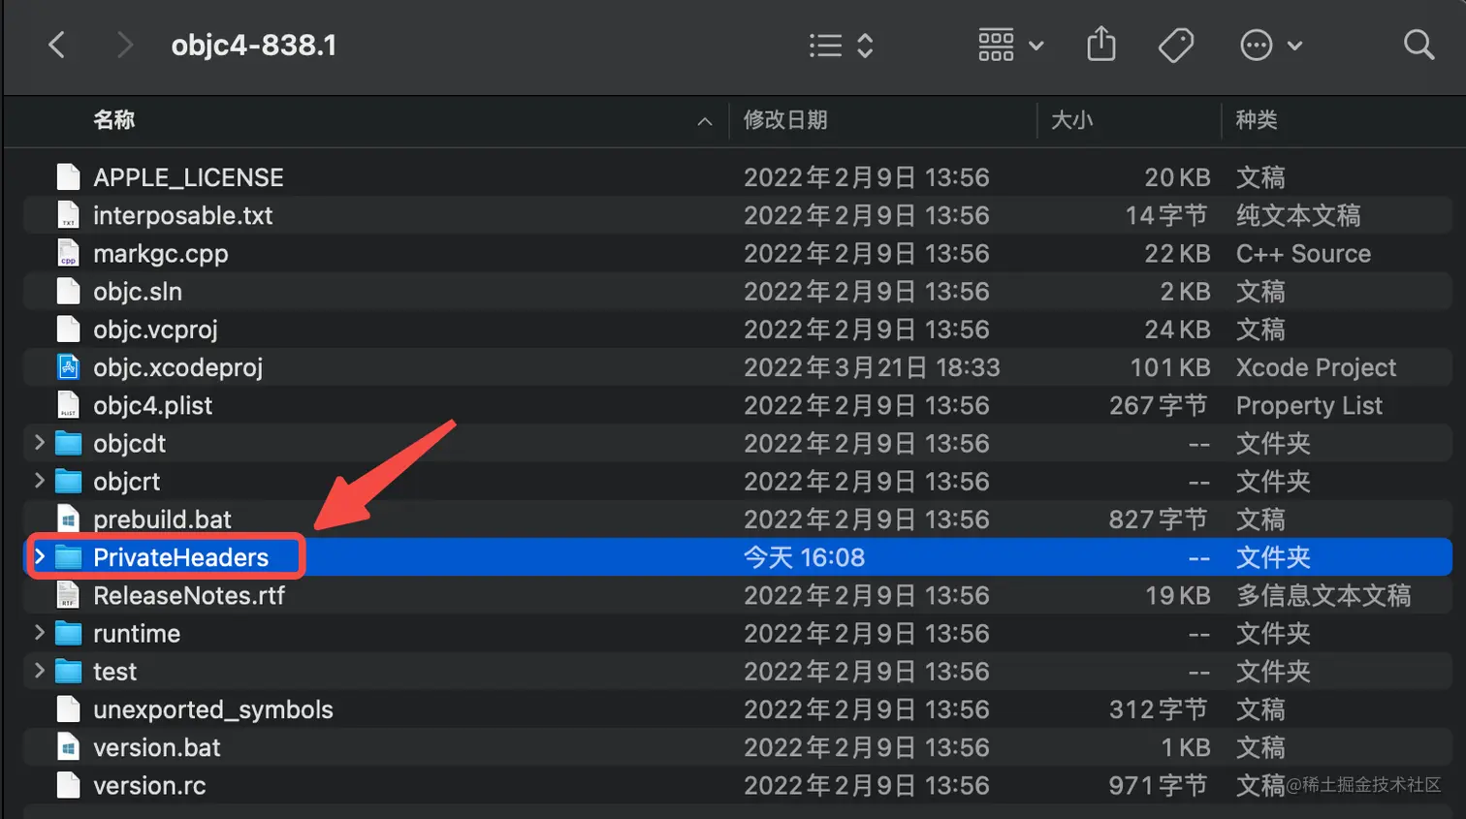Select the ReleaseNotes.rtf file

pyautogui.click(x=188, y=595)
